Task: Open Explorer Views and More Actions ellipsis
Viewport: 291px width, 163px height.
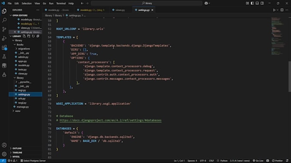Action: point(38,10)
